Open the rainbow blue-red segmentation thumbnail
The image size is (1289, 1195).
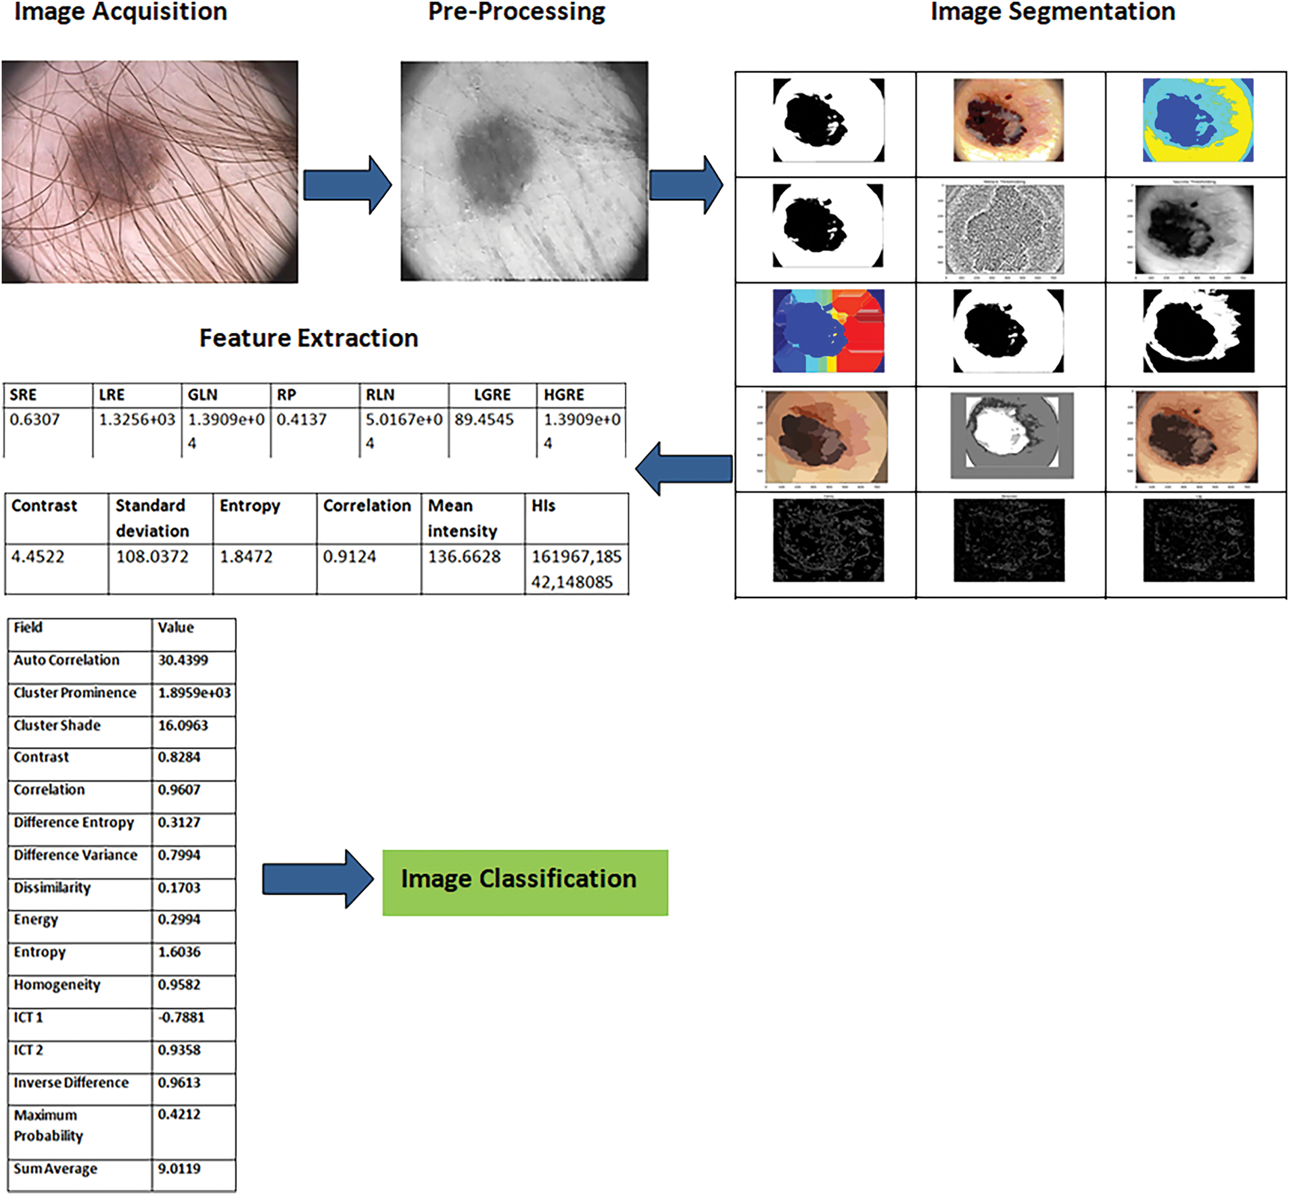[x=828, y=331]
